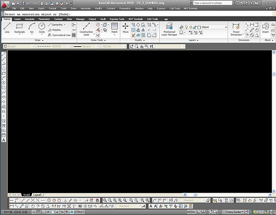This screenshot has height=215, width=276.
Task: Toggle the layer lock icon in Layers panel
Action: coord(195,27)
